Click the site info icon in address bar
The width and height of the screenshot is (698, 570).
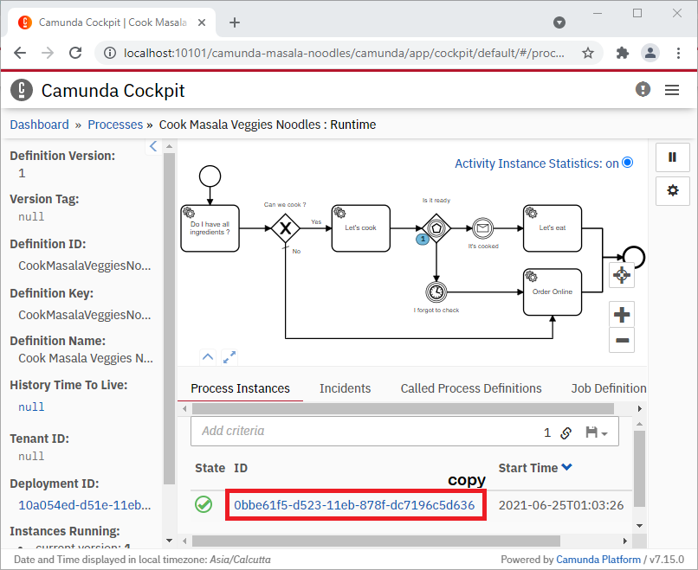(109, 53)
